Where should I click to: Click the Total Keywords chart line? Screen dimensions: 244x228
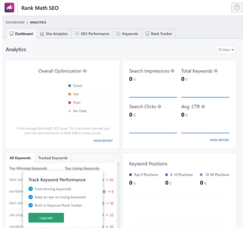205,97
